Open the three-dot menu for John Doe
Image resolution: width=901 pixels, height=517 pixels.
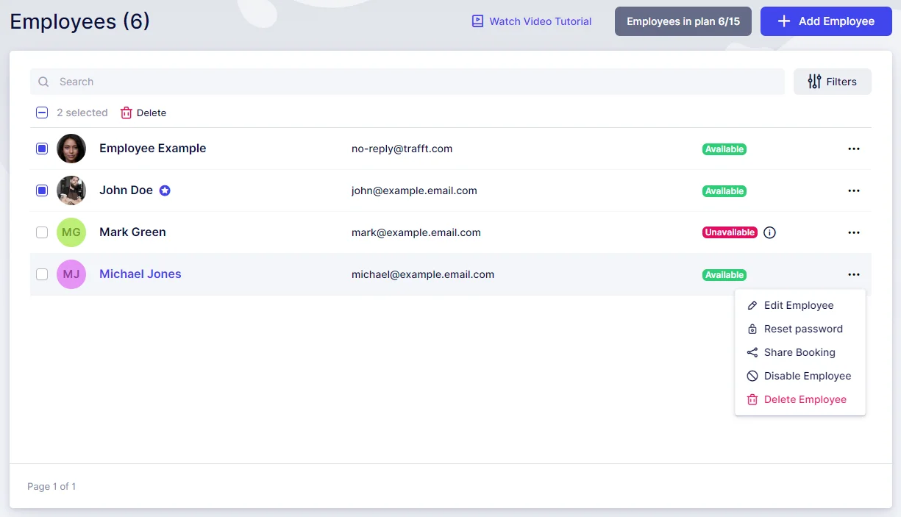[x=853, y=190]
